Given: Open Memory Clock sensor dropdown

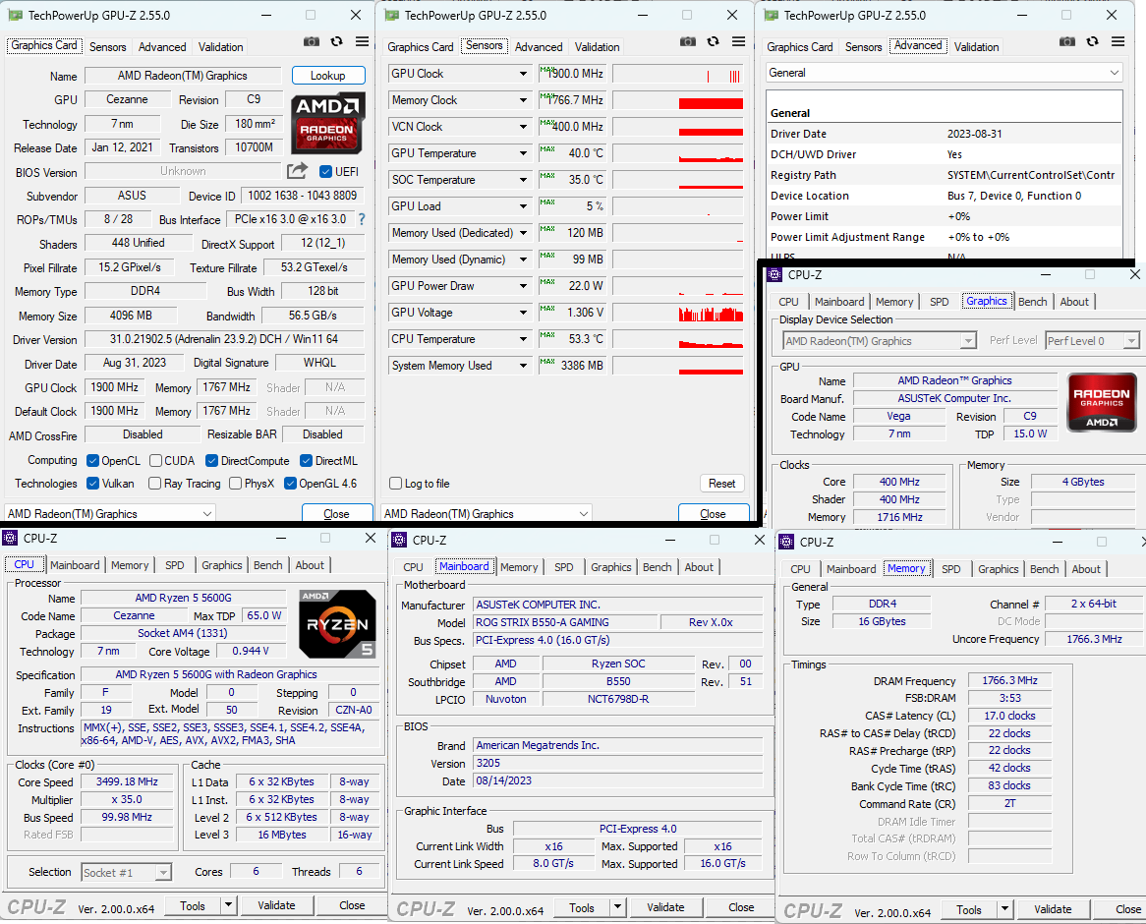Looking at the screenshot, I should tap(523, 100).
